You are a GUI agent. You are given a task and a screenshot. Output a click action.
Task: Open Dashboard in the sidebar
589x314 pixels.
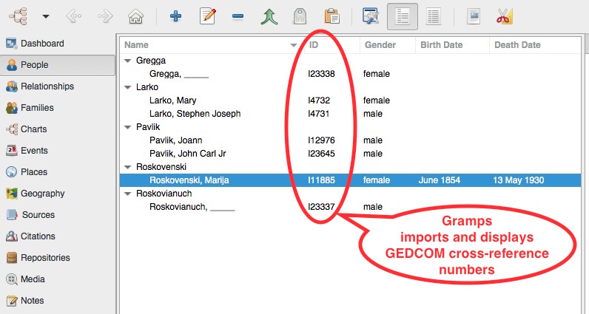58,44
